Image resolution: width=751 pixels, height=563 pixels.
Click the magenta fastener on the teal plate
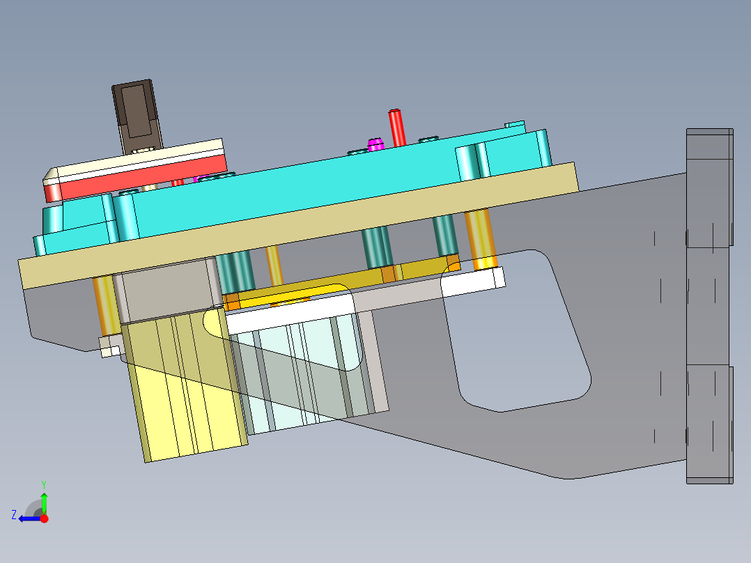375,143
